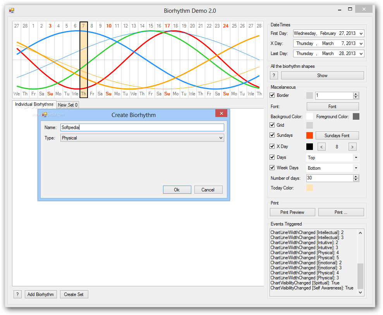383x315 pixels.
Task: Click the Sundays Font button
Action: (x=337, y=136)
